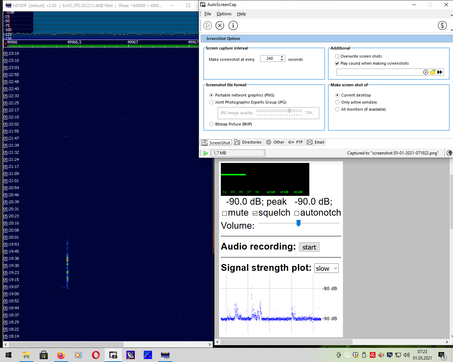Image resolution: width=453 pixels, height=362 pixels.
Task: Click the 05:19:38 timestamp in HDSDR waterfall
Action: [11, 258]
